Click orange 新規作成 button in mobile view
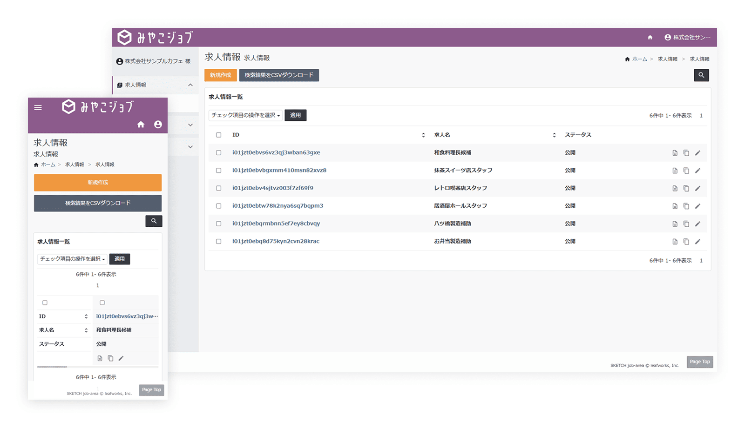Image resolution: width=745 pixels, height=428 pixels. pos(98,183)
